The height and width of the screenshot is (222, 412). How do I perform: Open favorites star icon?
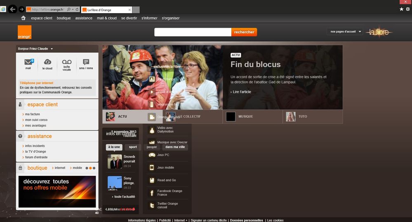point(402,9)
